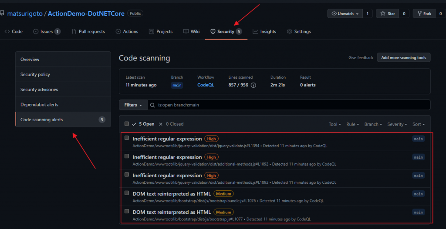Click the Wiki book icon
The width and height of the screenshot is (446, 229).
coord(186,31)
